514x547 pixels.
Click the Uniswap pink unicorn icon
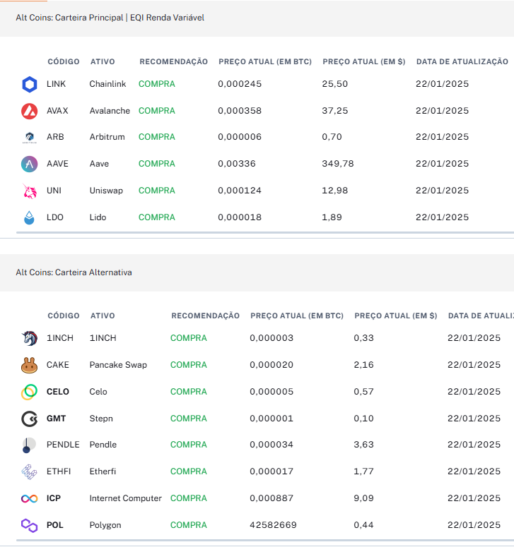[30, 191]
